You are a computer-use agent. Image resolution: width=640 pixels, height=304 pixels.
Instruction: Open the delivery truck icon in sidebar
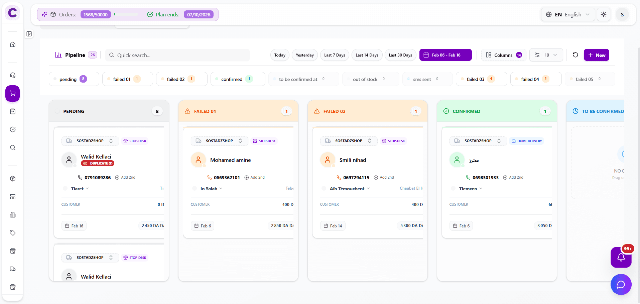[12, 269]
